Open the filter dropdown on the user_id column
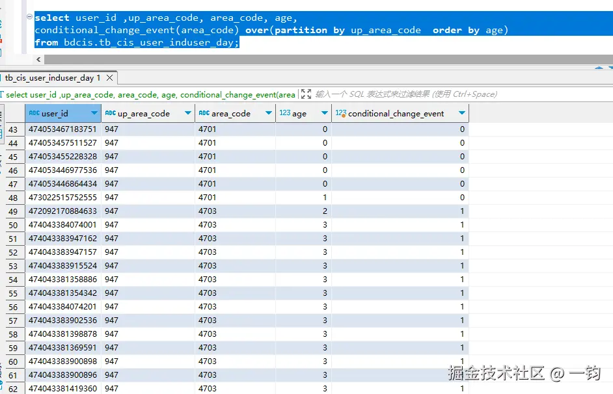 (x=95, y=112)
